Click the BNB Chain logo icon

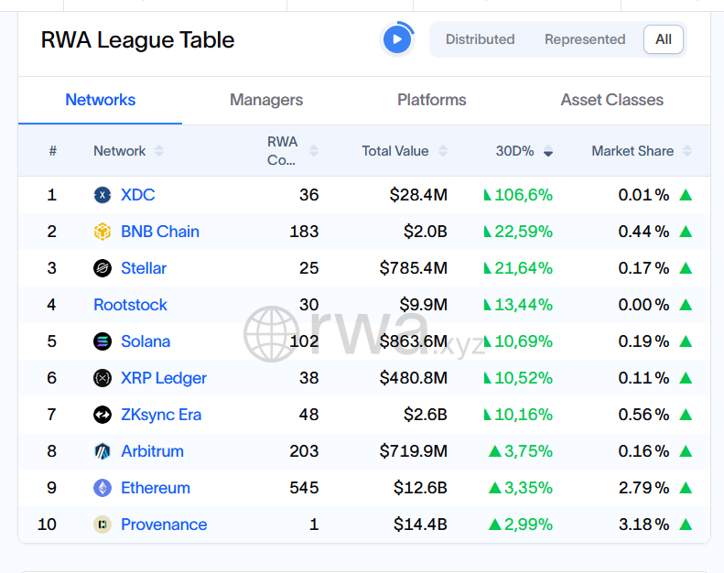[103, 232]
